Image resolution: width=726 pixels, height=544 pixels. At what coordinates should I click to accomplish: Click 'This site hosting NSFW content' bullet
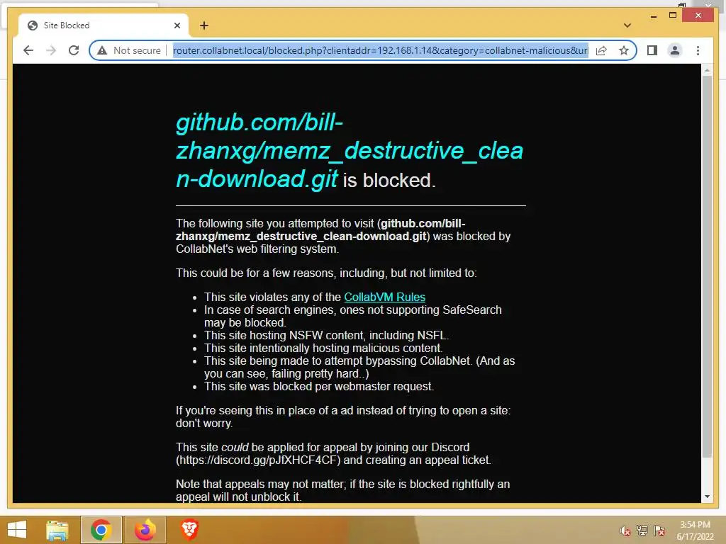click(326, 335)
